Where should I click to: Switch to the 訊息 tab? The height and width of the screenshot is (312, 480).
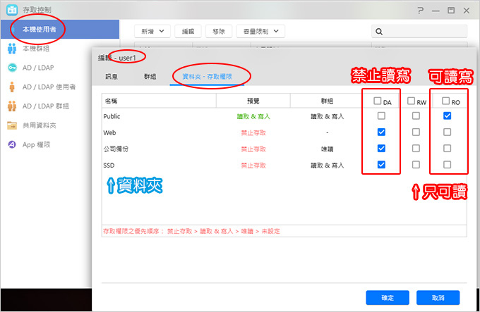coord(112,77)
